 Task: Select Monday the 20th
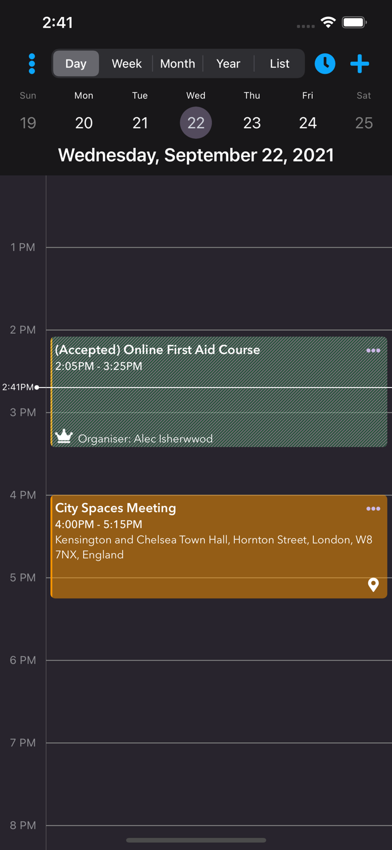click(84, 122)
